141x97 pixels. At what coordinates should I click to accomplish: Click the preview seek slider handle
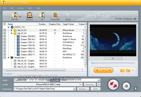(92, 63)
